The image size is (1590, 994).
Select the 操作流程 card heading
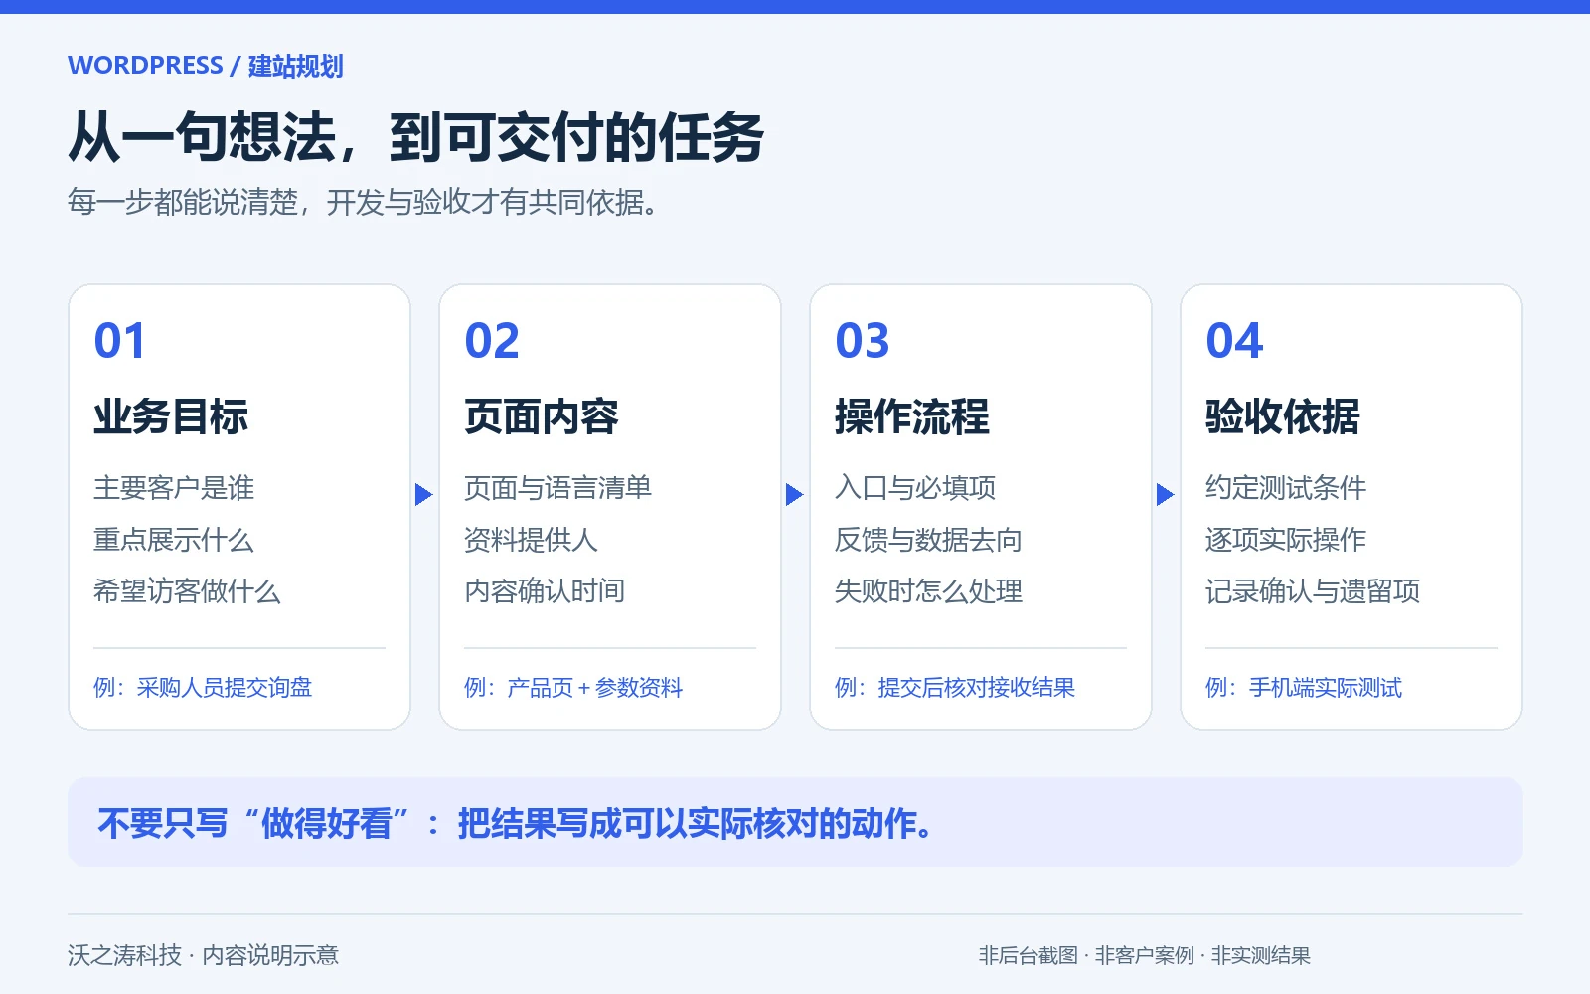[912, 416]
